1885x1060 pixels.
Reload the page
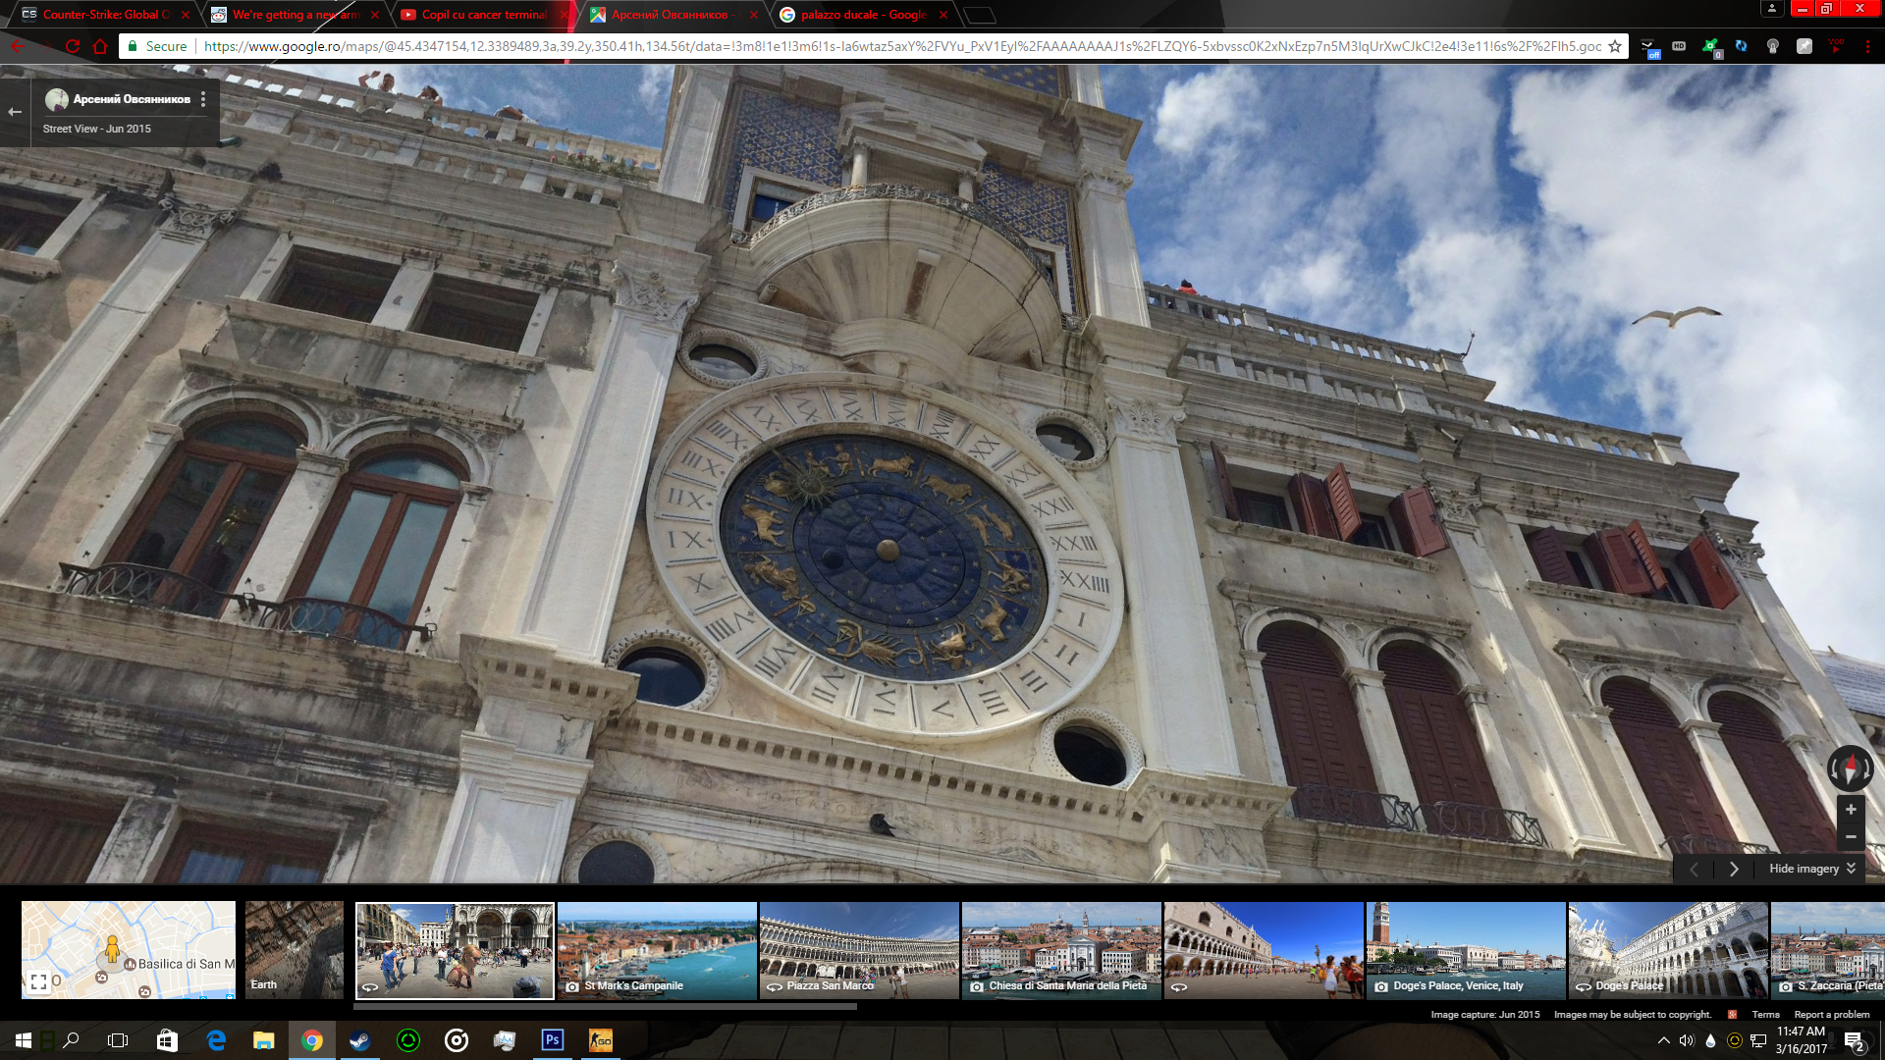point(73,46)
